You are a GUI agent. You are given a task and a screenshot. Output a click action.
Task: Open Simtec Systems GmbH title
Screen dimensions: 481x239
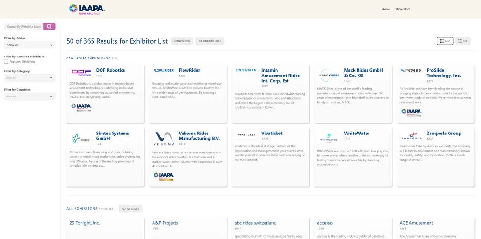pyautogui.click(x=113, y=136)
